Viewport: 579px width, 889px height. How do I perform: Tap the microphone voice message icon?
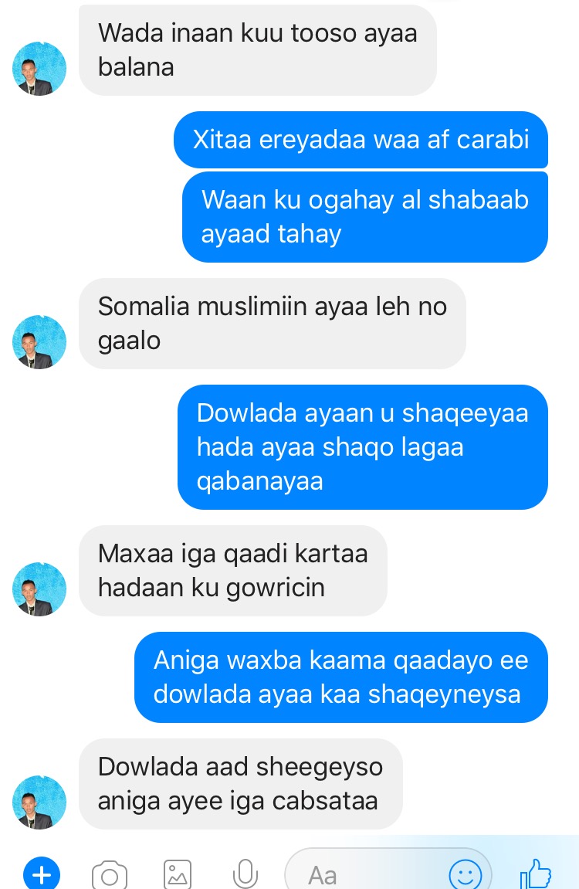tap(245, 874)
